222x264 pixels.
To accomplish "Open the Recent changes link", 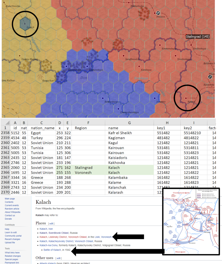I will (x=12, y=239).
